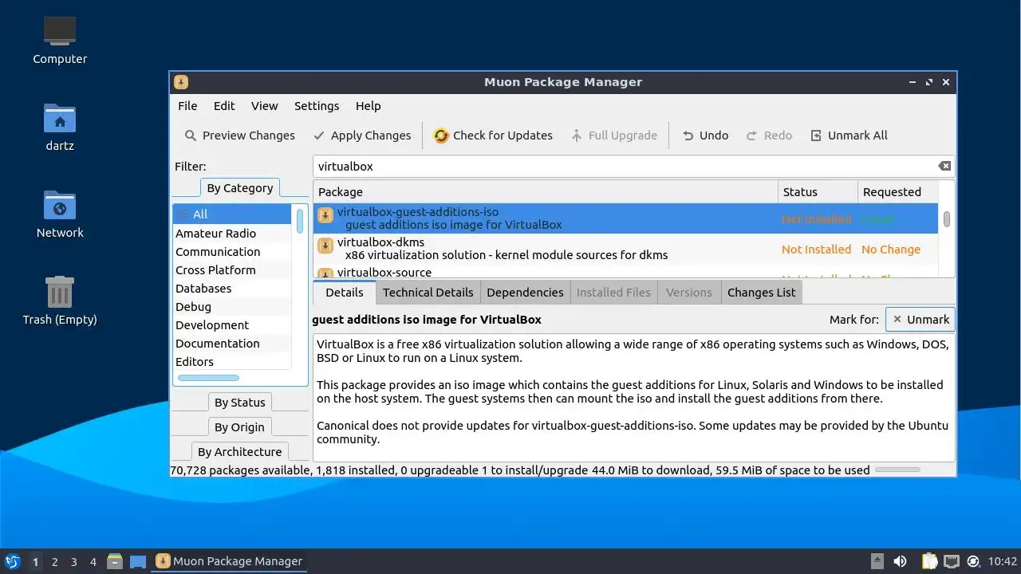The width and height of the screenshot is (1021, 574).
Task: Switch to workspace 2 in pager
Action: (55, 561)
